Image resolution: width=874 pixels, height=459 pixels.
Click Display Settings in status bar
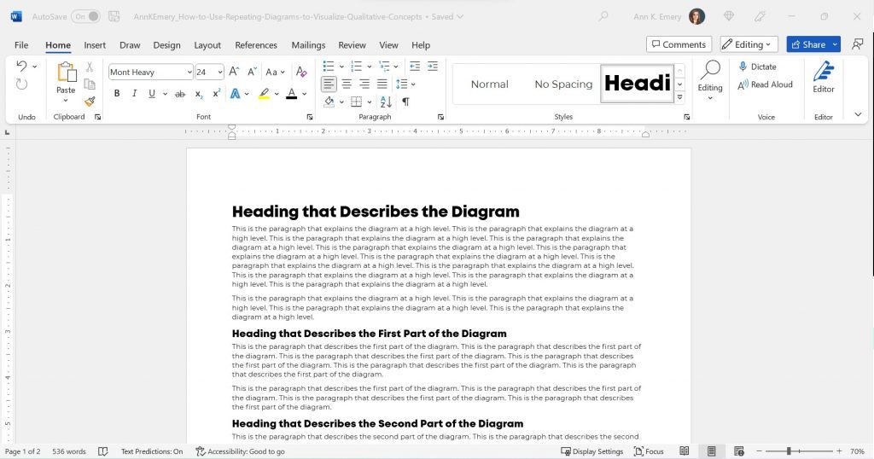[x=592, y=451]
